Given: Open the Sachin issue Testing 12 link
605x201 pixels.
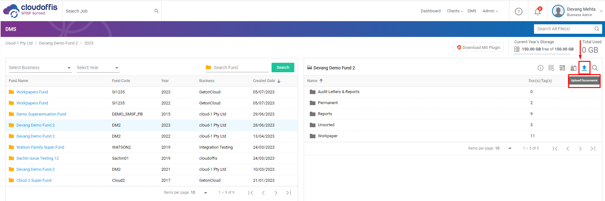Looking at the screenshot, I should pyautogui.click(x=38, y=158).
